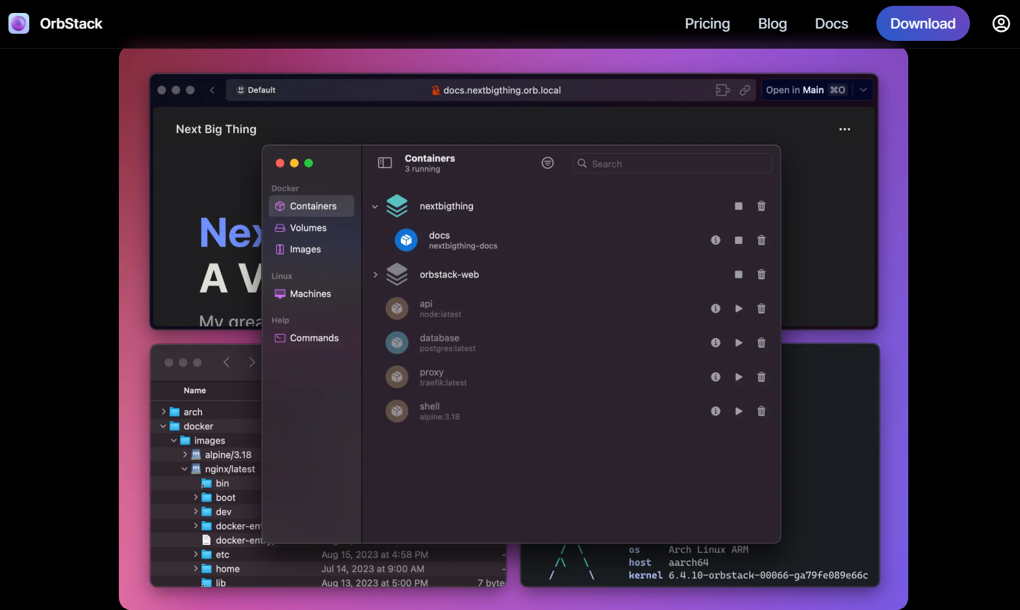Click docs.nextbigthing.orb.local address bar
Screen dimensions: 1020x610
pyautogui.click(x=496, y=90)
